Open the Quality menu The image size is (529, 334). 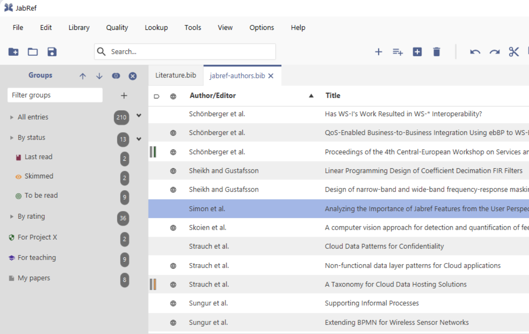click(117, 27)
